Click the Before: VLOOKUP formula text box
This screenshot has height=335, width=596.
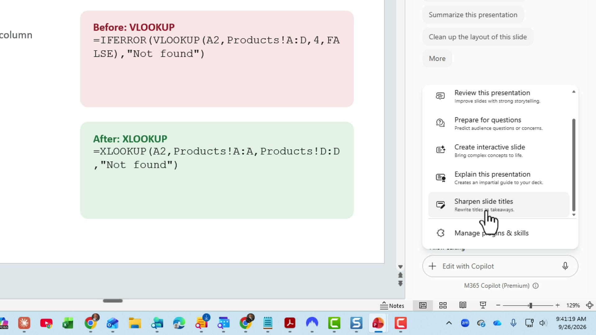click(217, 59)
